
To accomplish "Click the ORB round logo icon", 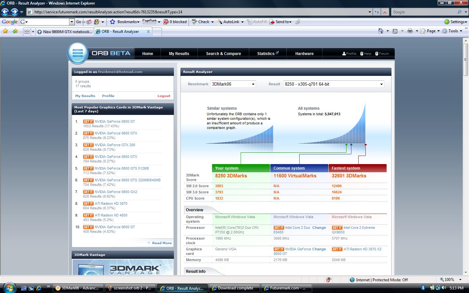I will [x=78, y=53].
